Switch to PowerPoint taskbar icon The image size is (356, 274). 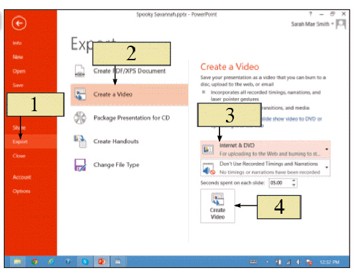pos(101,262)
